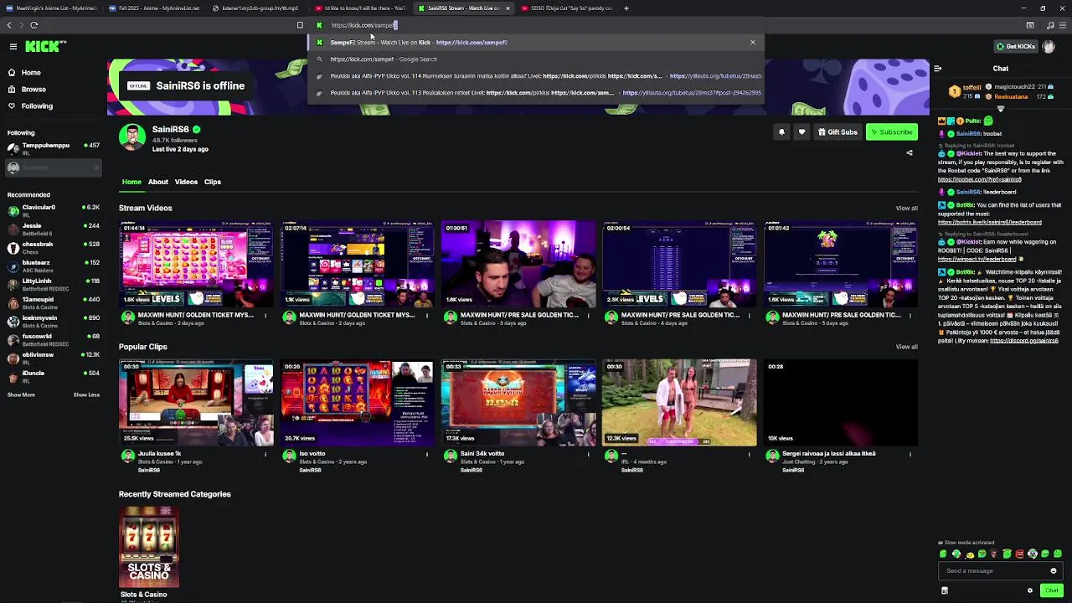Viewport: 1072px width, 603px height.
Task: Open Following in the sidebar
Action: click(37, 106)
